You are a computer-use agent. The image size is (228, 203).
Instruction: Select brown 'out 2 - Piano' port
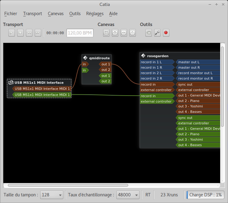coord(198,101)
